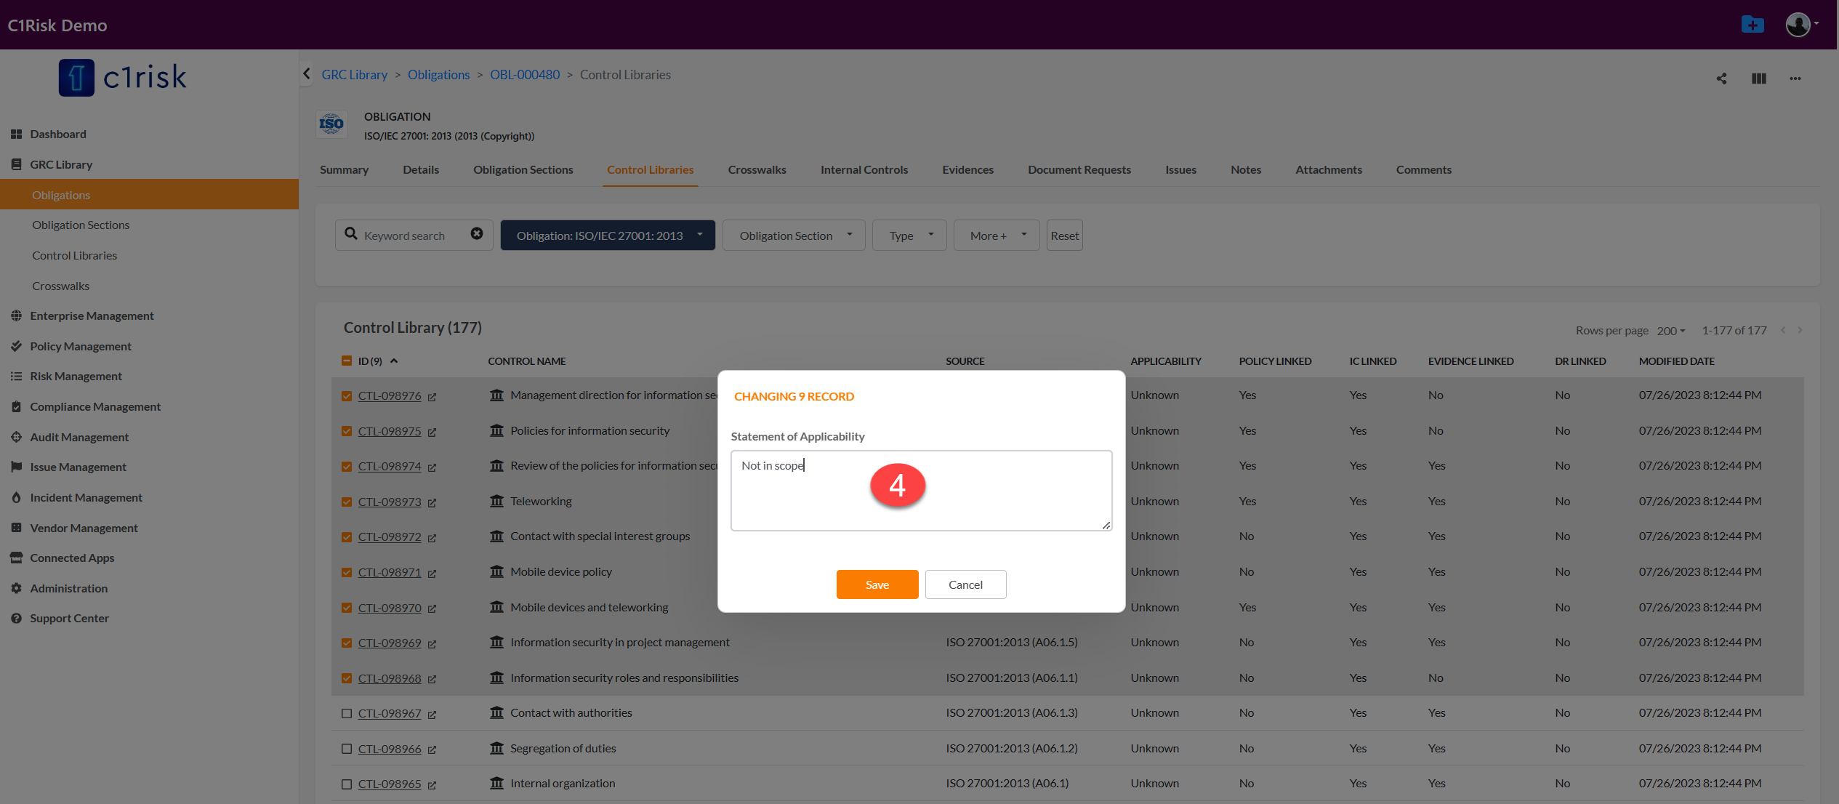Open Rows per page 200 dropdown
Viewport: 1839px width, 804px height.
tap(1670, 331)
